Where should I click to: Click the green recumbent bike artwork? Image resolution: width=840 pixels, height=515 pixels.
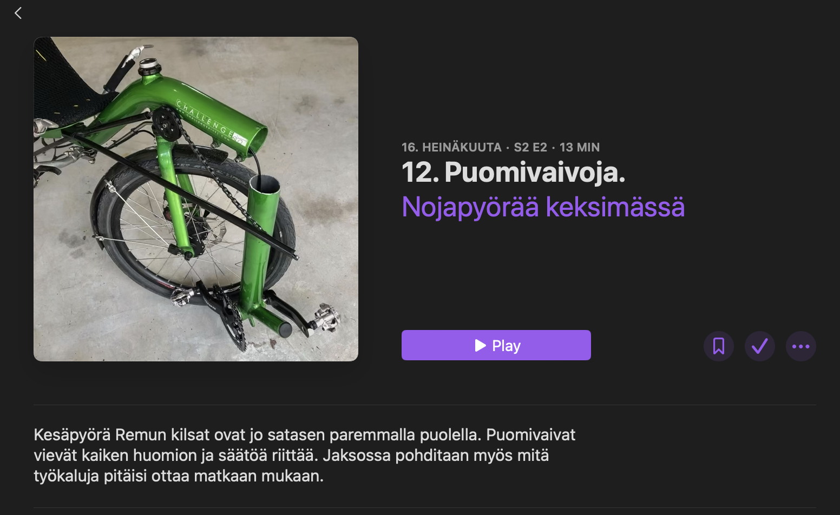pos(196,199)
